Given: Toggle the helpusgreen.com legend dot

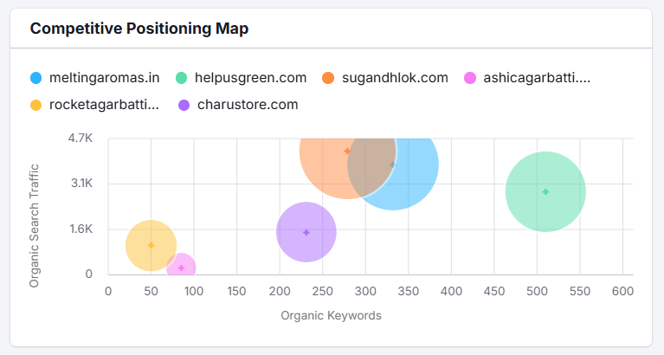Looking at the screenshot, I should point(182,78).
